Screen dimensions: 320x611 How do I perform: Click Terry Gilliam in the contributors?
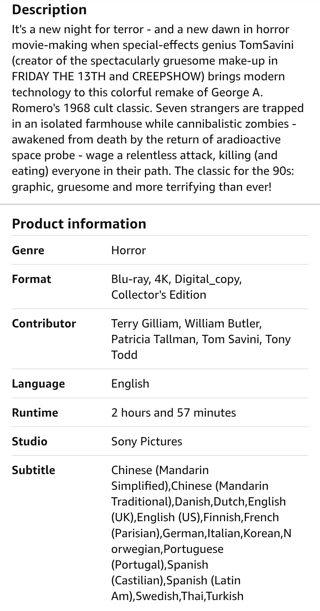[145, 324]
